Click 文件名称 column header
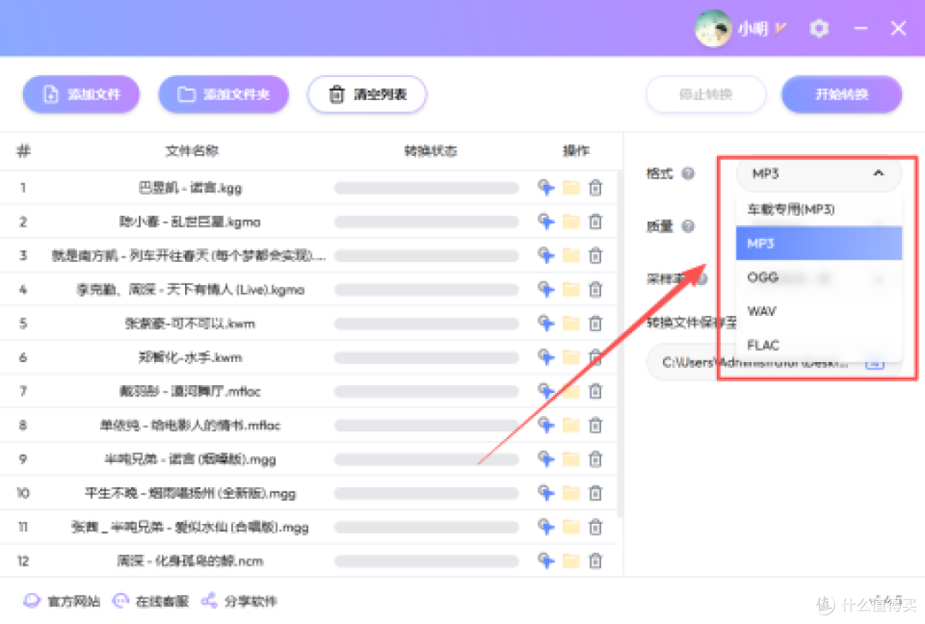Screen dimensions: 925x624 (192, 151)
